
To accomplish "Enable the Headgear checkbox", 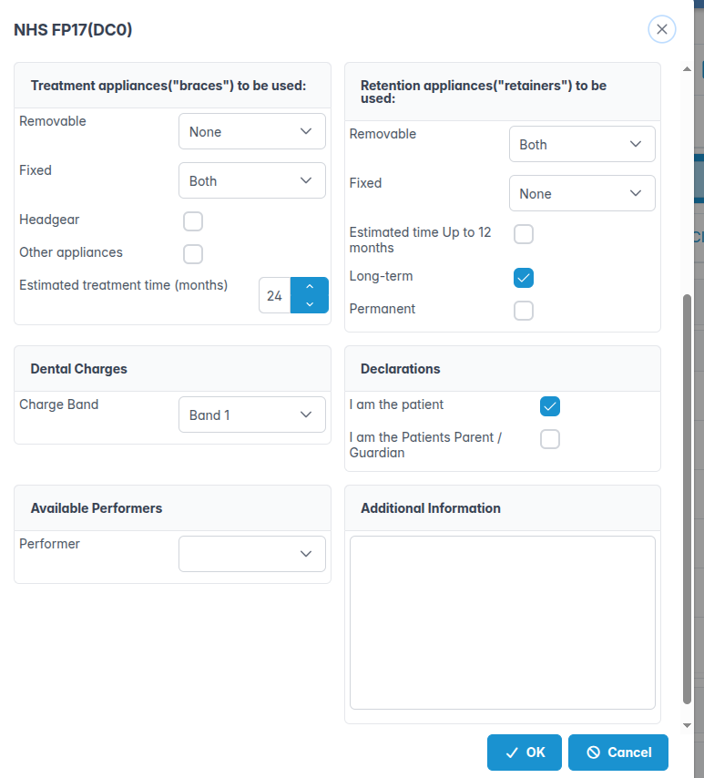I will coord(193,221).
